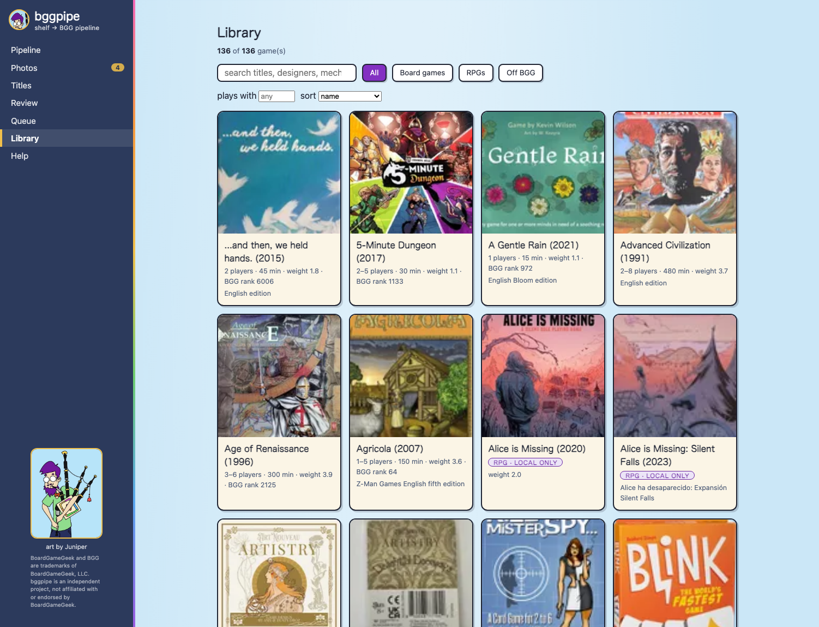Viewport: 819px width, 627px height.
Task: Click the 'Agricola (2007)' title
Action: coord(390,449)
